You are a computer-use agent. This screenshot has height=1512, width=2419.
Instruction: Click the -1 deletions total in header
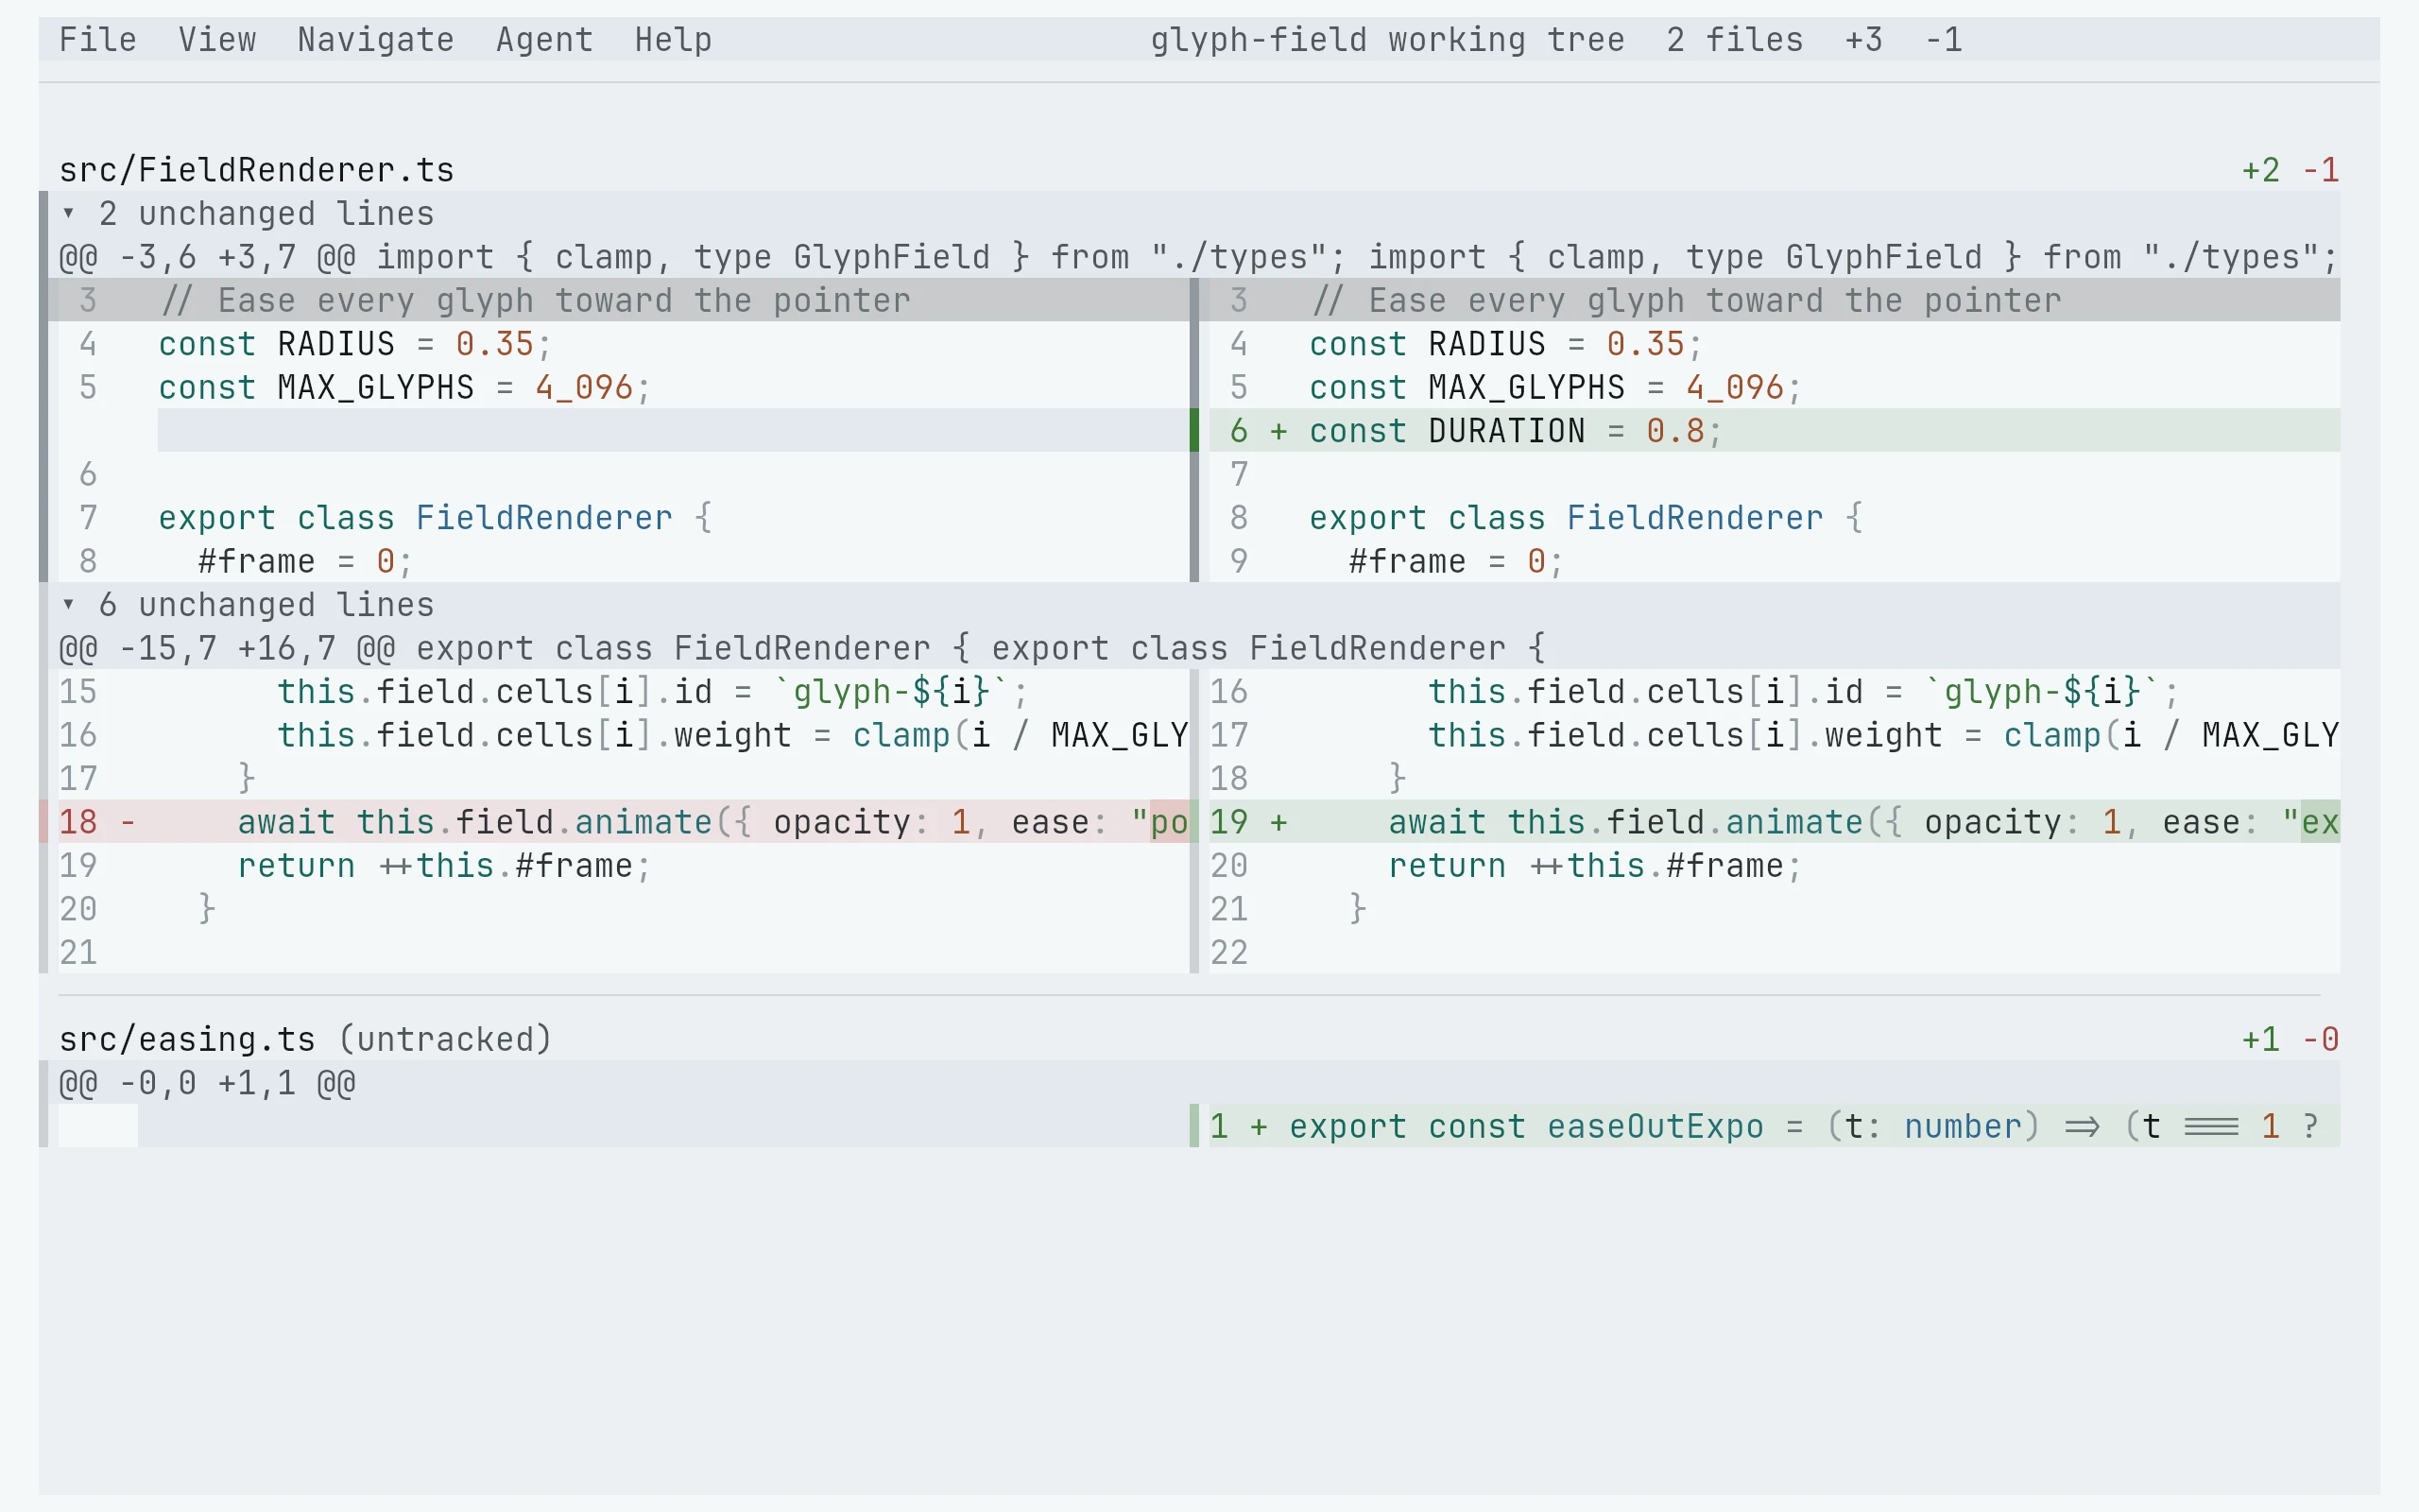coord(1943,40)
